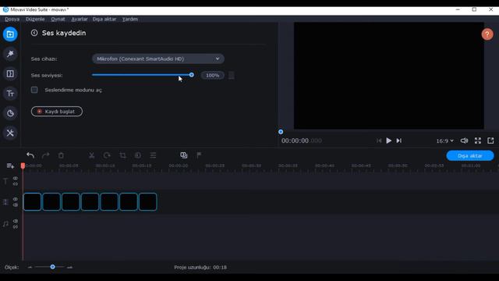The width and height of the screenshot is (499, 281).
Task: Open the Dosya menu
Action: (12, 19)
